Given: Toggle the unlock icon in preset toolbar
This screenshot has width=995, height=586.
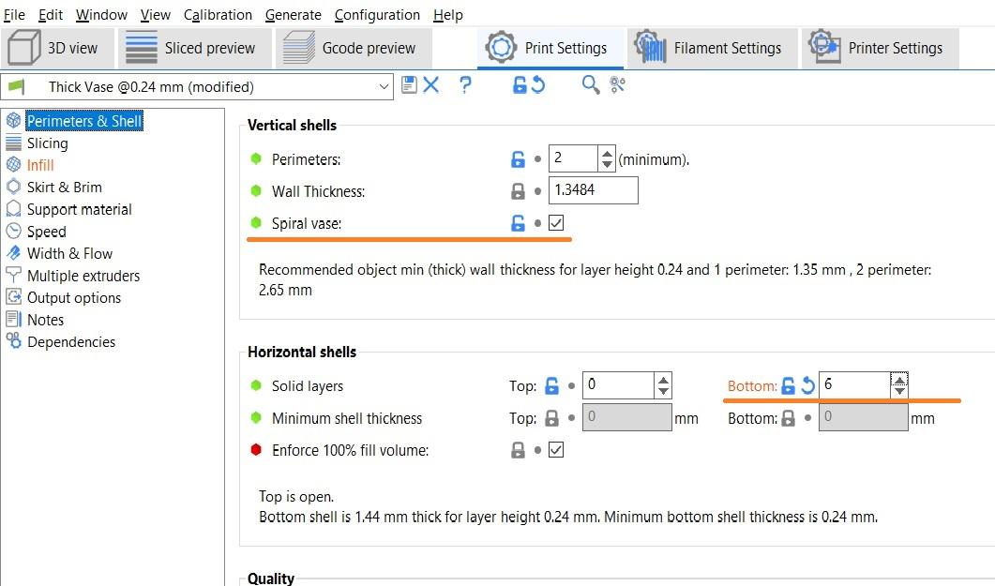Looking at the screenshot, I should pyautogui.click(x=520, y=85).
